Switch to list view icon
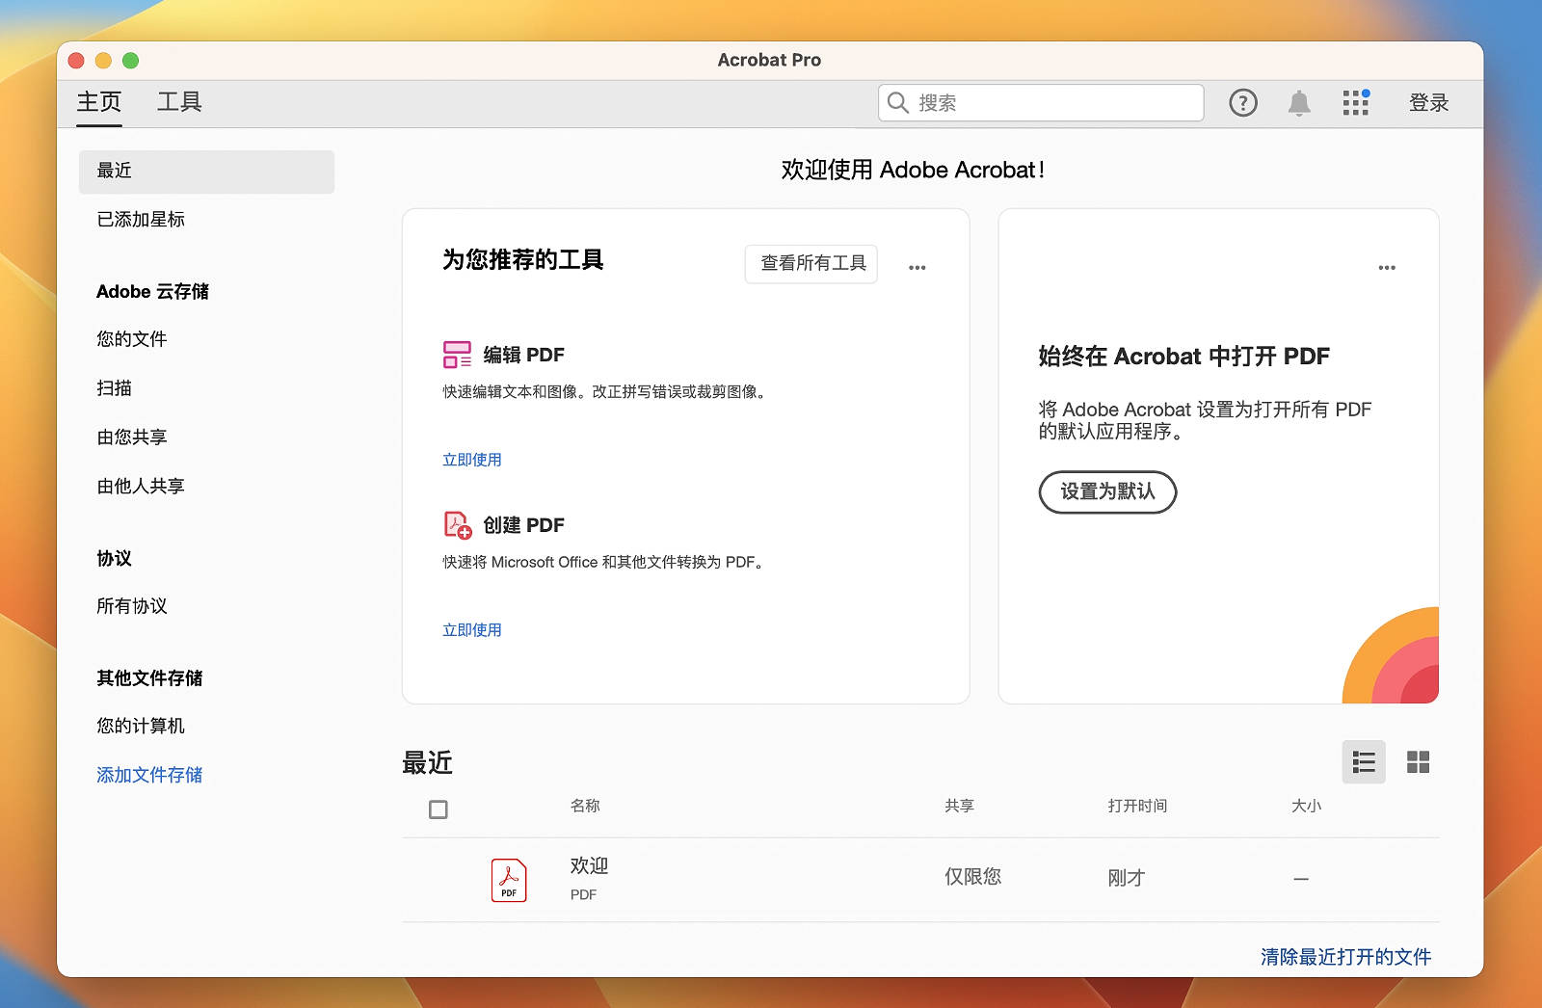 coord(1364,762)
